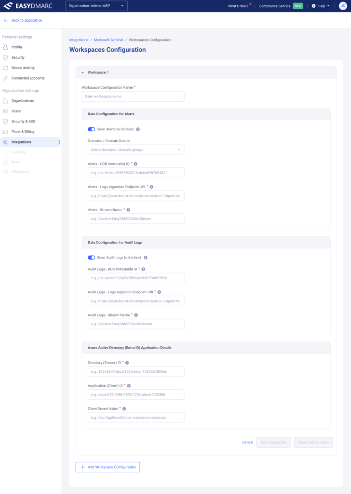The height and width of the screenshot is (494, 351).
Task: Click the Cancel link
Action: 248,442
